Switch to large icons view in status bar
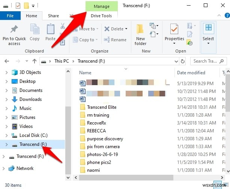This screenshot has width=230, height=189. (225, 185)
